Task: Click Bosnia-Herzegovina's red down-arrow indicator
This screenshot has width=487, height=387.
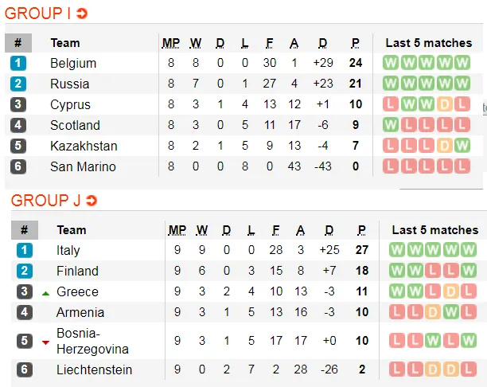Action: point(46,342)
